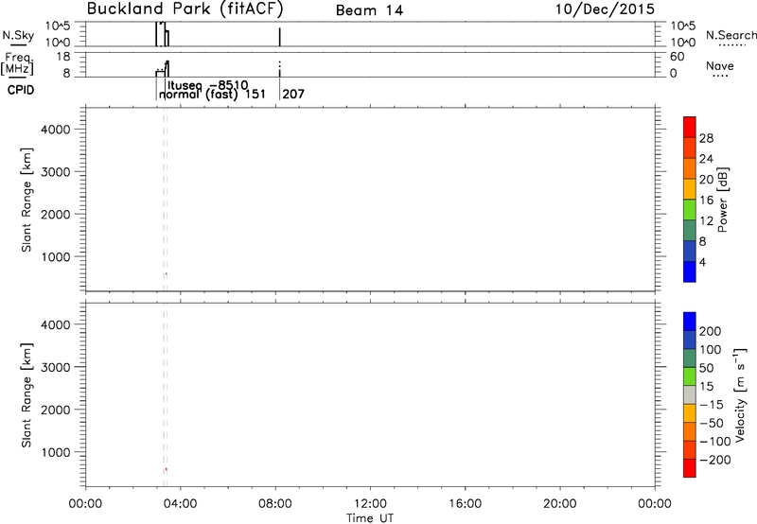Click the red top swatch of the Power colorbar
The image size is (757, 524).
(690, 128)
